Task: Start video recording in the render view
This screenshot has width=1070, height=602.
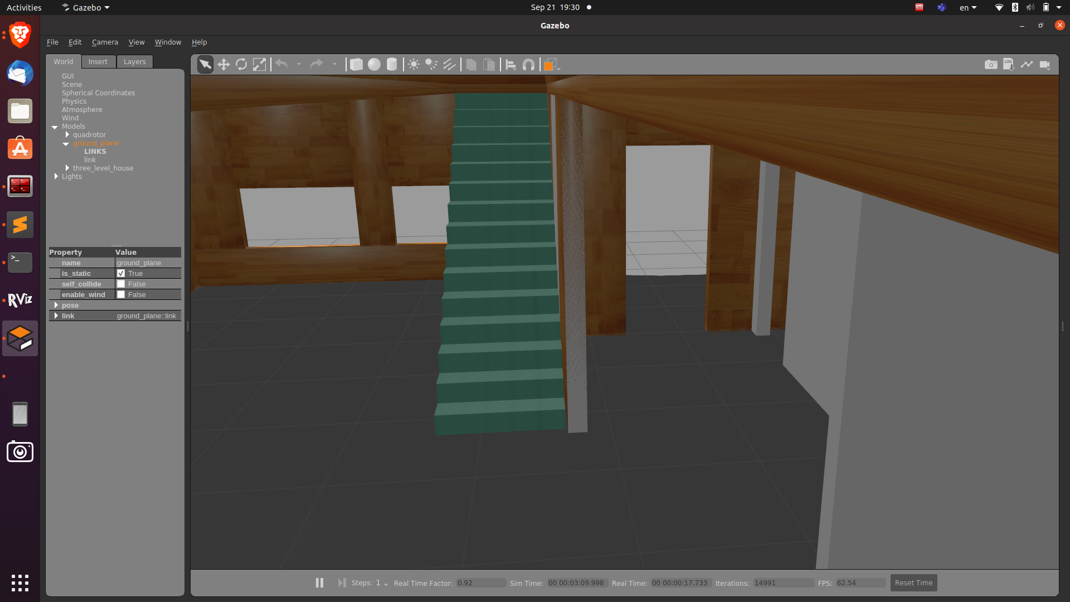Action: [x=1045, y=64]
